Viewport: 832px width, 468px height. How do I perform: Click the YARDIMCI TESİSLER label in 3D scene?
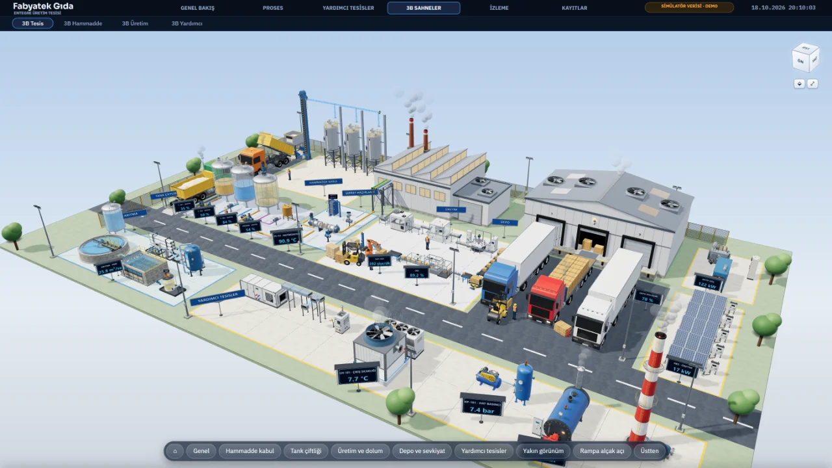(x=217, y=297)
